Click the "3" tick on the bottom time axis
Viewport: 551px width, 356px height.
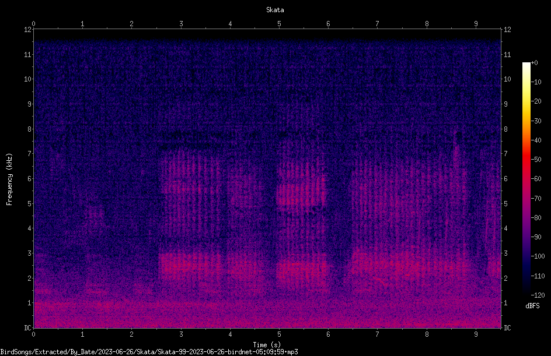pos(181,334)
